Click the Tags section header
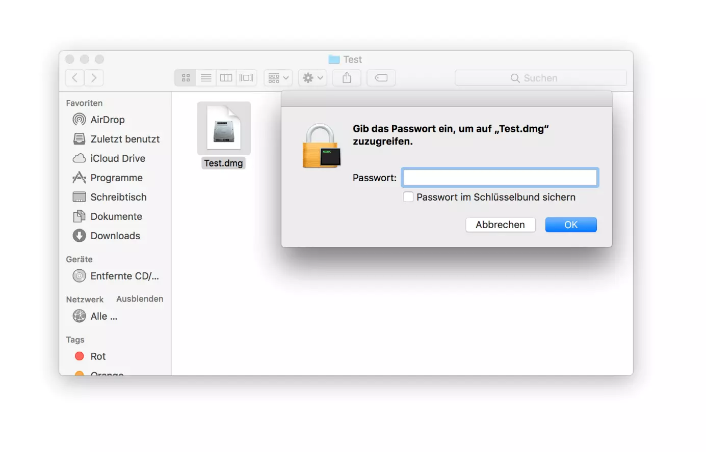 (75, 340)
